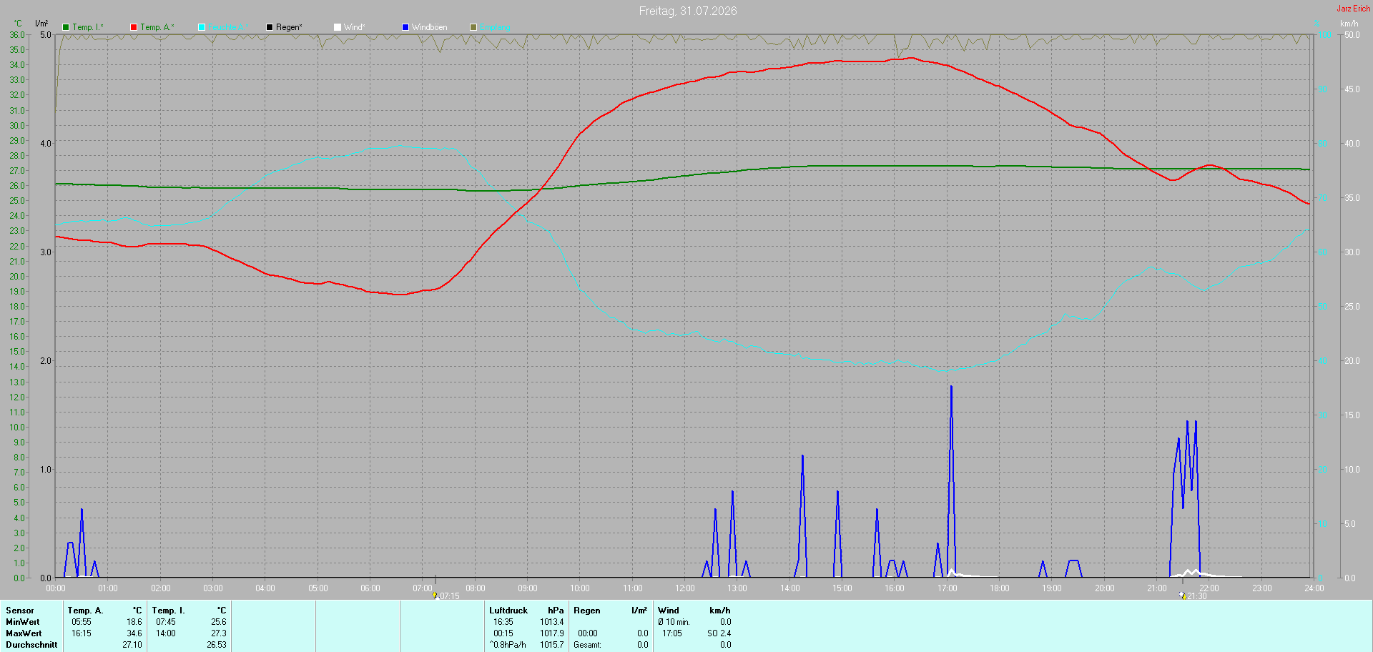Click the 'Durchschnitt' row label
This screenshot has width=1373, height=652.
pyautogui.click(x=31, y=645)
